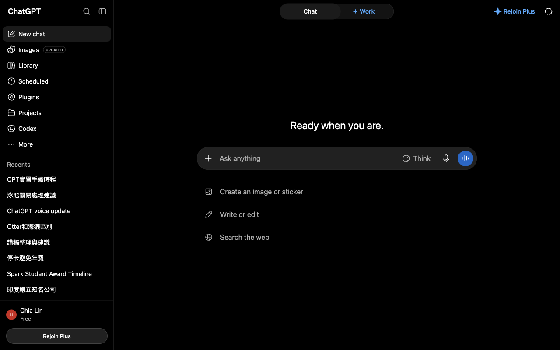
Task: Open the Chia Lin account menu
Action: coord(57,315)
